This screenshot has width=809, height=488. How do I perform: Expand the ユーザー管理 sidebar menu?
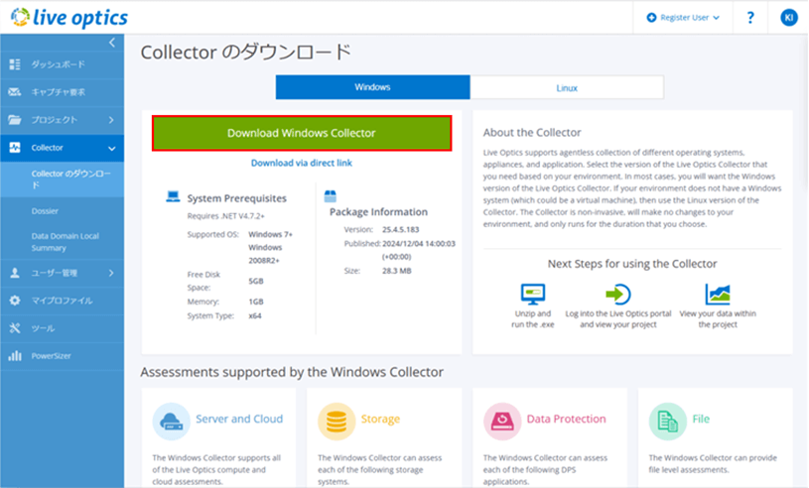[62, 273]
